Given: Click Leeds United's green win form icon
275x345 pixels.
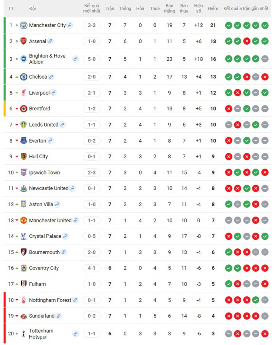Looking at the screenshot, I should point(256,125).
